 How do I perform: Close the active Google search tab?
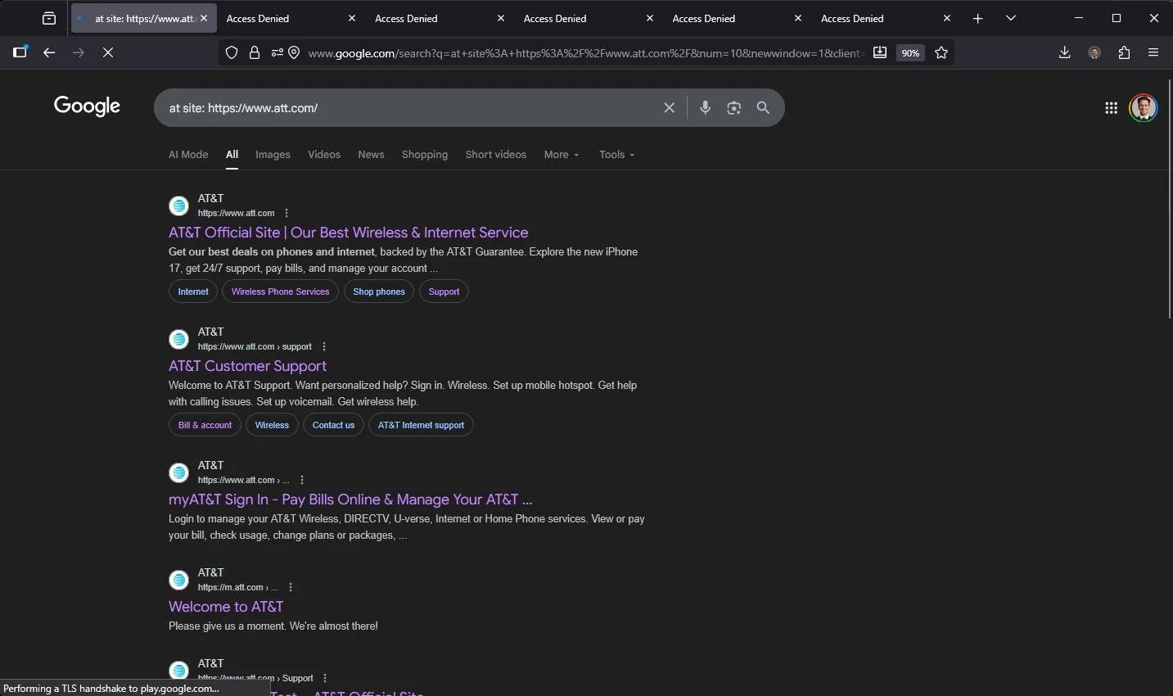coord(204,18)
